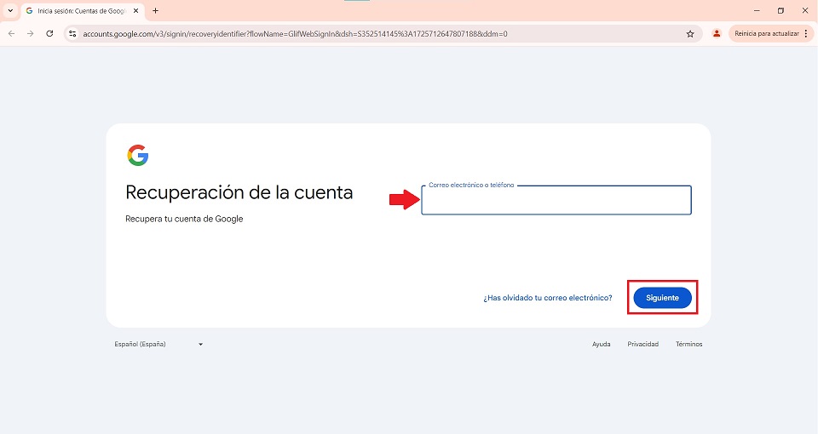Open the Términos link

[x=688, y=344]
